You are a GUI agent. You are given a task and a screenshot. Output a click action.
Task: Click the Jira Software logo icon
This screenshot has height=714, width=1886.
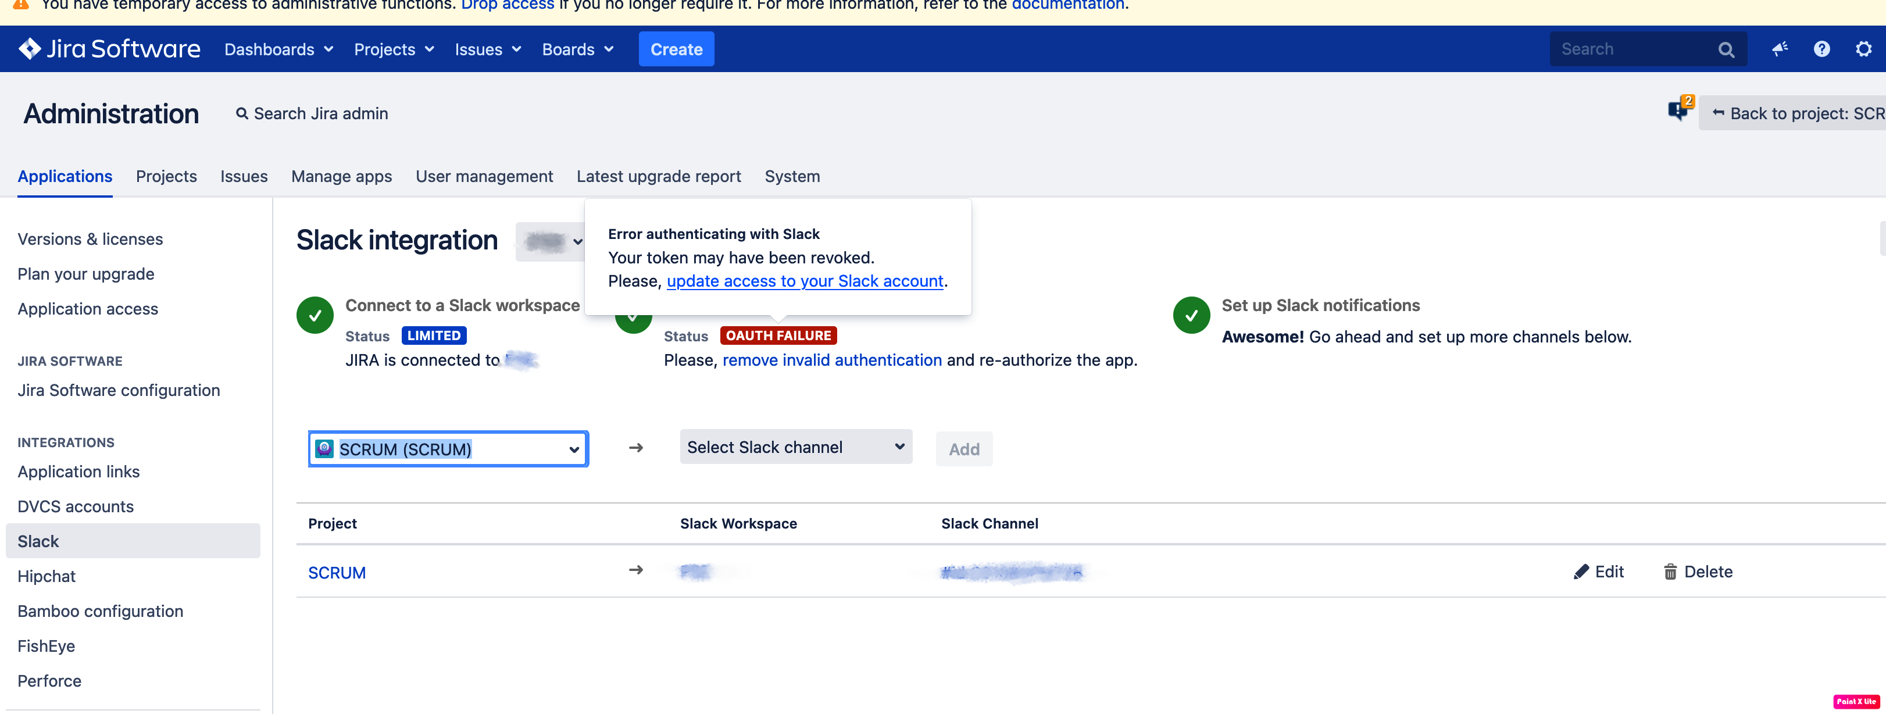(30, 48)
